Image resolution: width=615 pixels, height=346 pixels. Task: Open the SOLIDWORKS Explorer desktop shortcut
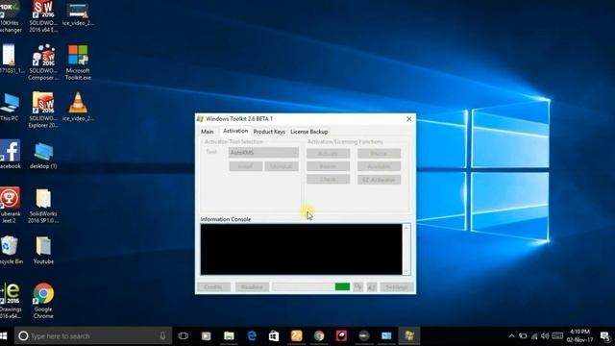point(43,110)
